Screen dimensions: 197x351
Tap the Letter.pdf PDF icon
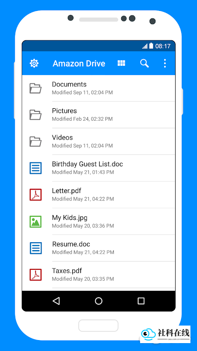coord(35,194)
